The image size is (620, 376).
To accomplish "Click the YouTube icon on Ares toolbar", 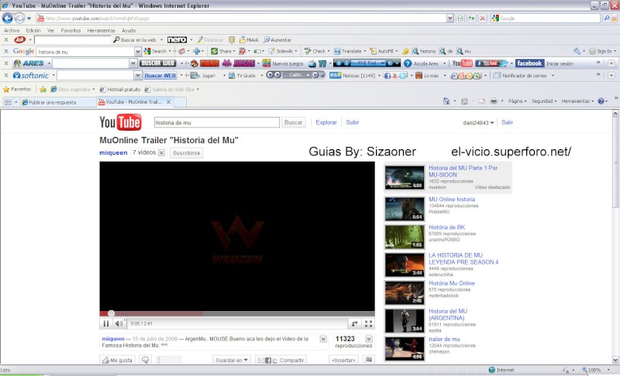I will (x=462, y=63).
